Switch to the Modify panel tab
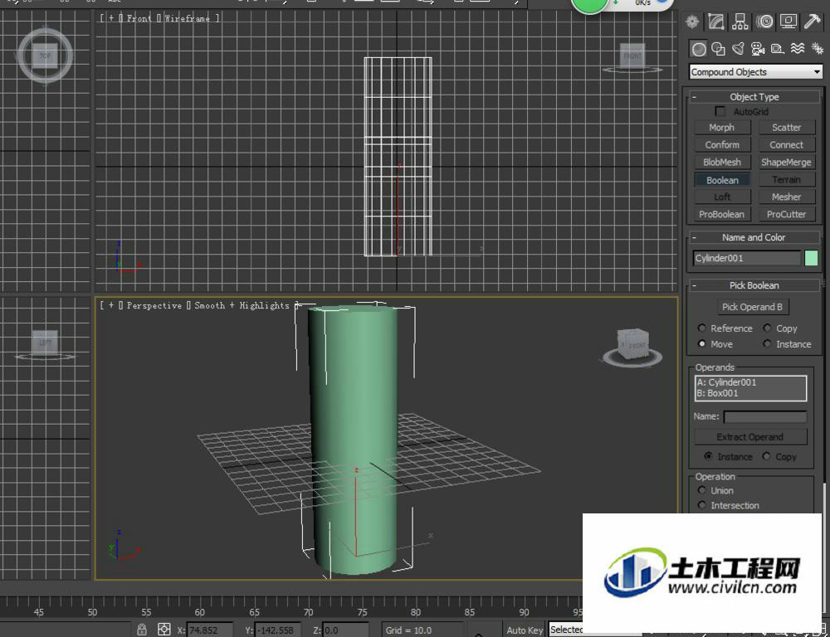 click(x=715, y=22)
